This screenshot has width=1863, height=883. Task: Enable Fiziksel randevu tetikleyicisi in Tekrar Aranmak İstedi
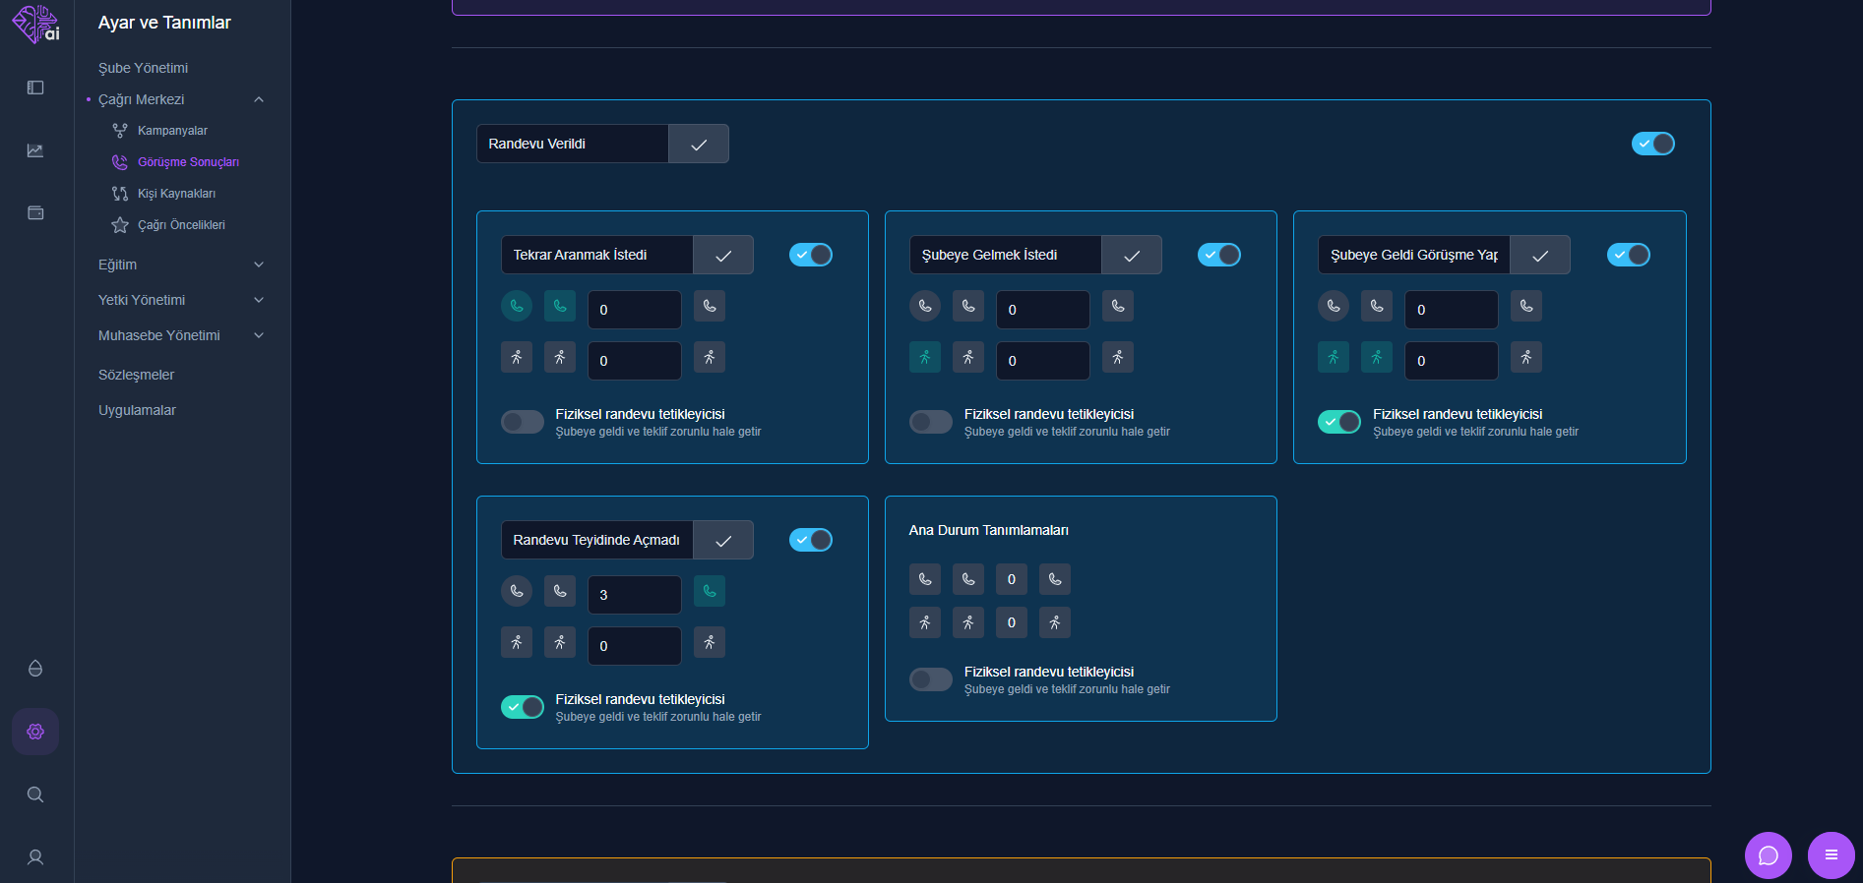(x=523, y=422)
